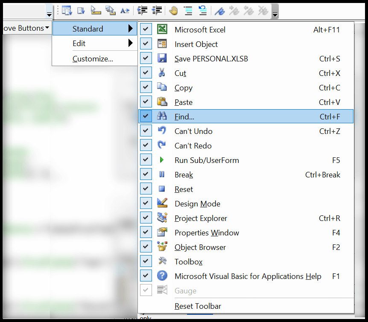Click the Comment Block icon

188,10
